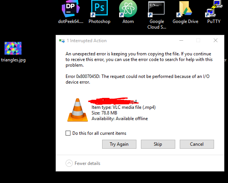Minimize the Interrupted Action dialog

181,40
